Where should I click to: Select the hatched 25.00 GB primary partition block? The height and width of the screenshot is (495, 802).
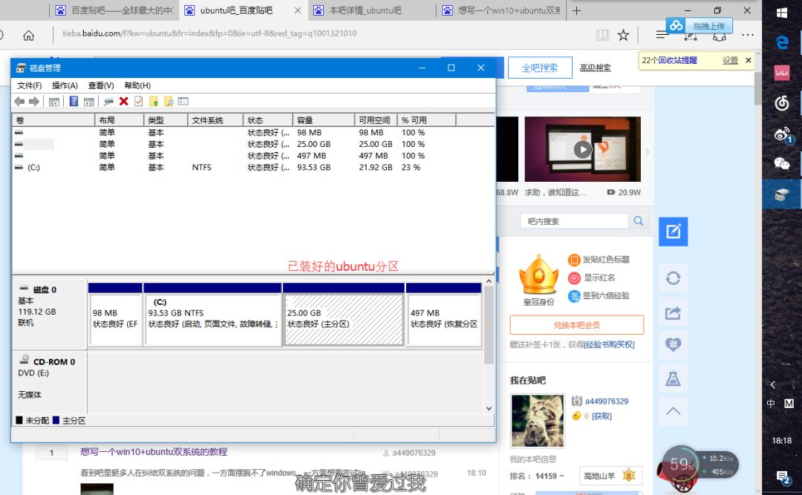pyautogui.click(x=344, y=315)
